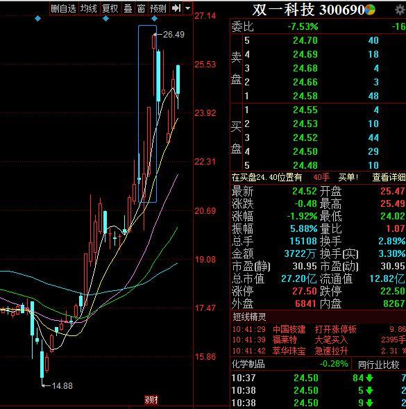Click the pie chart icon beside 300690

click(370, 10)
